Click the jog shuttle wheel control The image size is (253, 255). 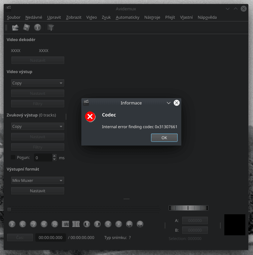point(188,208)
